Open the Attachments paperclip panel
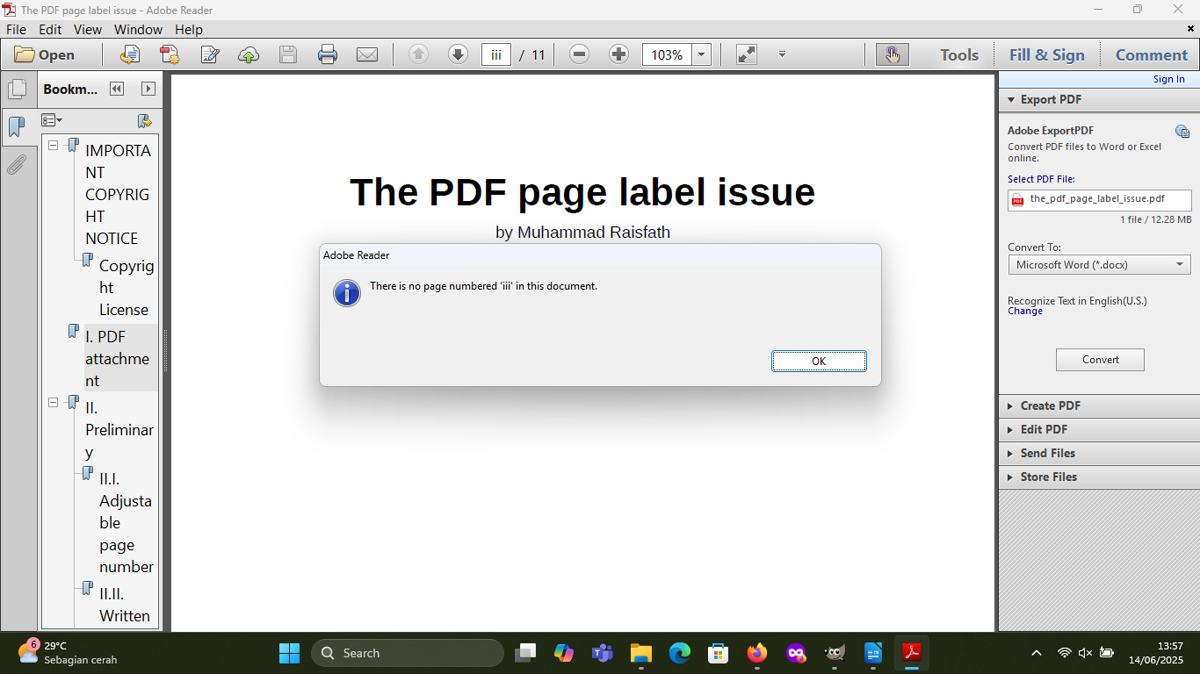 tap(16, 165)
